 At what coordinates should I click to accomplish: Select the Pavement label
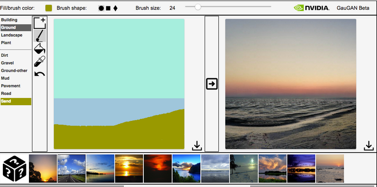pos(11,86)
